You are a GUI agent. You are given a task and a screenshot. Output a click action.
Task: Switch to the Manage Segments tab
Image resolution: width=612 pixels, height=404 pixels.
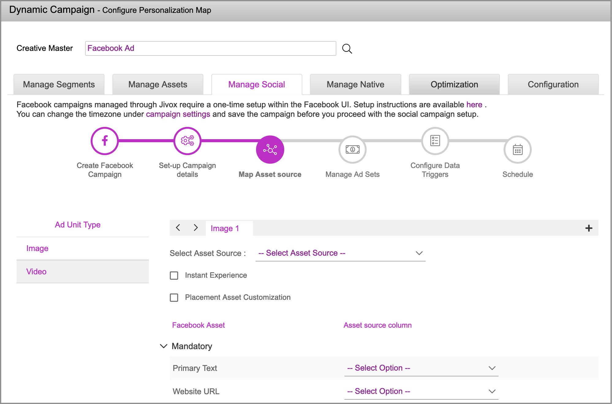[x=59, y=84]
